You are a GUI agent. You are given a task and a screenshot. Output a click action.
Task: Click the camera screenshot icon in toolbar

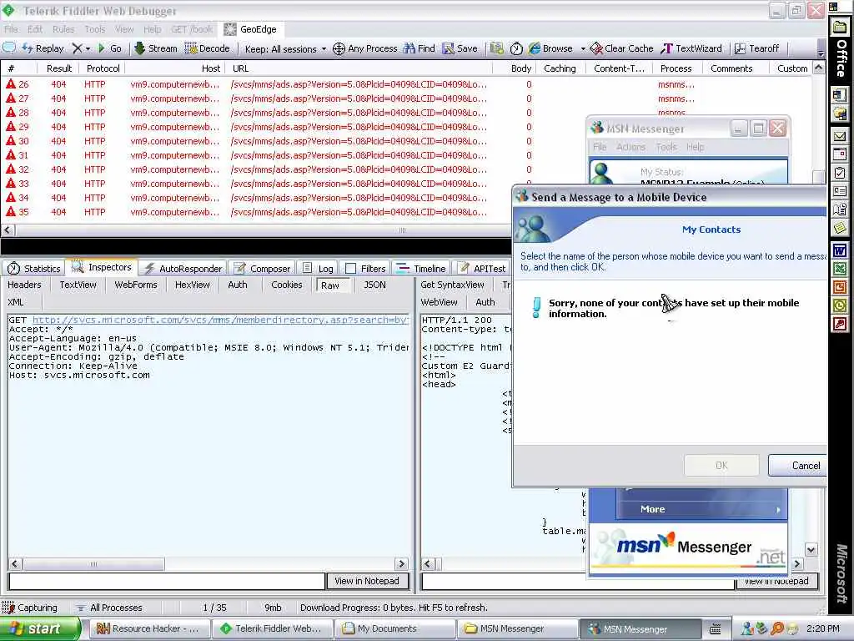point(496,48)
